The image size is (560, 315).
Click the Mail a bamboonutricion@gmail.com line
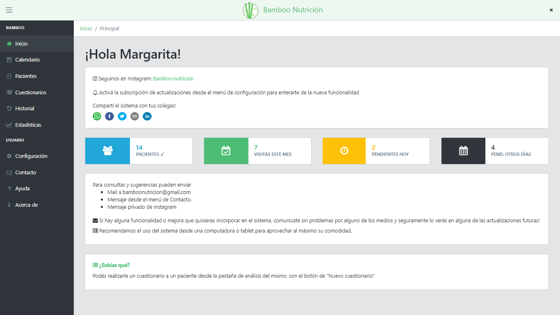tap(149, 192)
